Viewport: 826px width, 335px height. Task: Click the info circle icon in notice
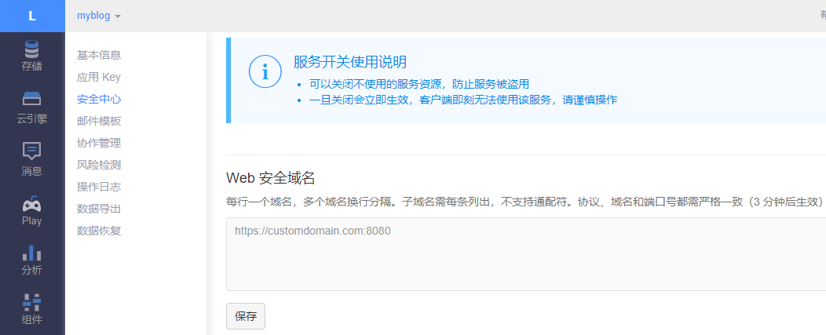click(265, 71)
